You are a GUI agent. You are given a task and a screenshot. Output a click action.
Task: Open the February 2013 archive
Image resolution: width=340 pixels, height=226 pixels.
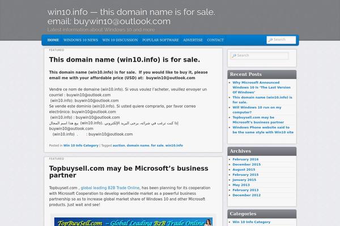[245, 190]
